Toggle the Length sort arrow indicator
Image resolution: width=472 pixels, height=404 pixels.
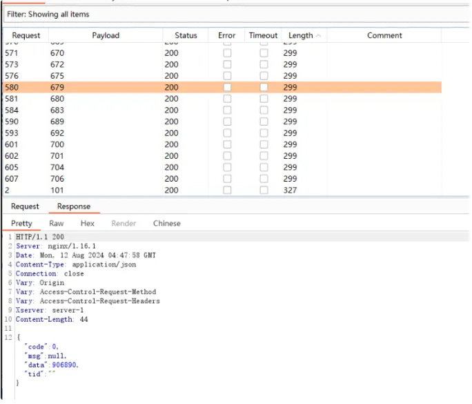[x=319, y=35]
